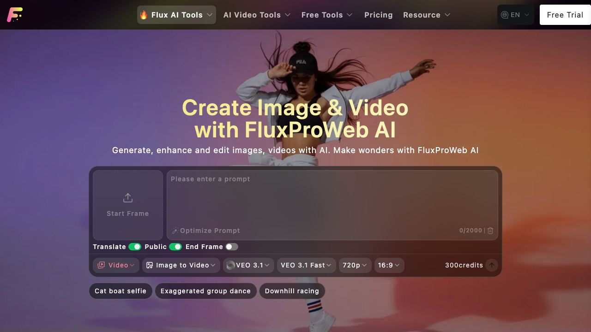Click the Optimize Prompt label
591x332 pixels.
click(210, 231)
